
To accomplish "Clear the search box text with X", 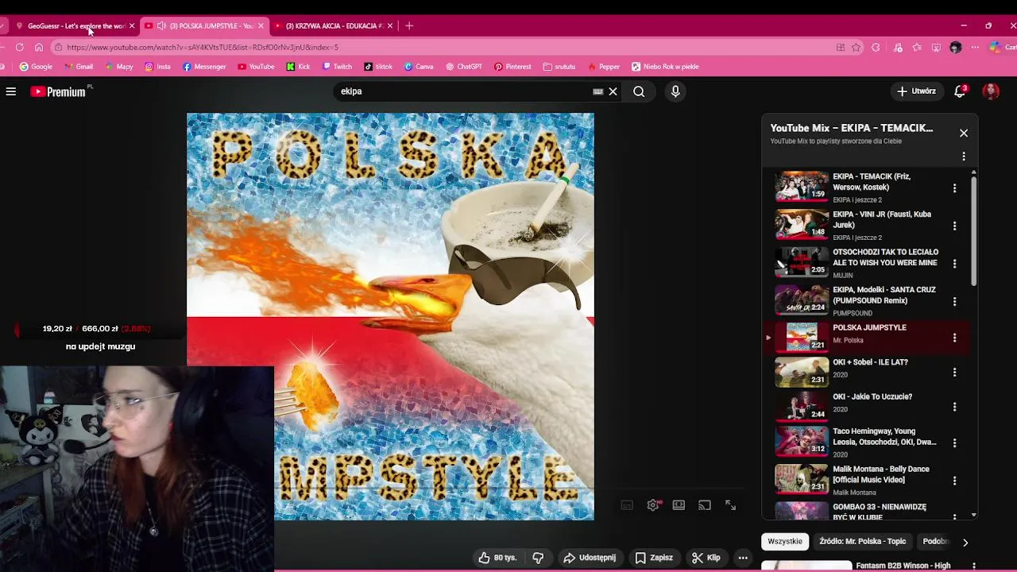I will pyautogui.click(x=613, y=91).
